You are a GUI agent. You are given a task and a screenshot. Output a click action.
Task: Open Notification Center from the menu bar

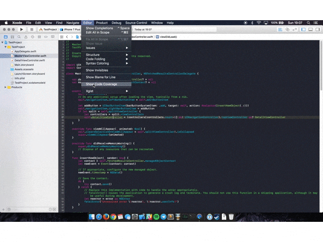coord(315,23)
